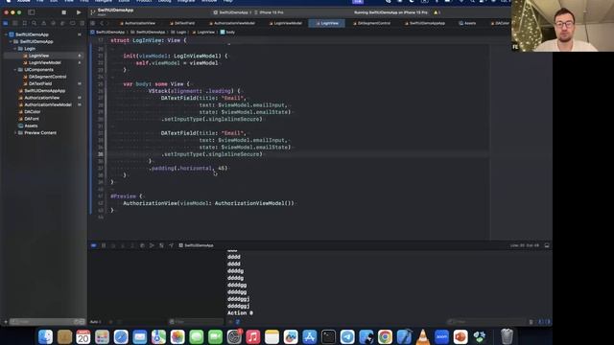Switch to the SwiftUIDemoAppApp tab
This screenshot has width=614, height=345.
click(425, 23)
